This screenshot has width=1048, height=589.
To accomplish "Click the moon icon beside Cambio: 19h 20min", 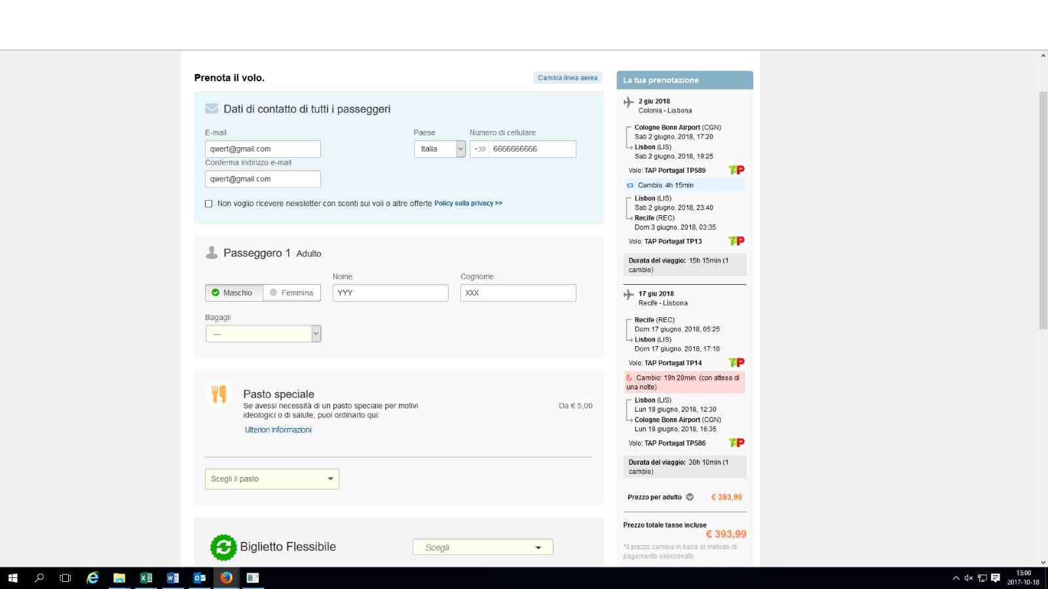I will (x=629, y=378).
